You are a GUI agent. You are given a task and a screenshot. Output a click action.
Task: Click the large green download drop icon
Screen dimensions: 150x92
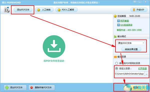point(54,47)
